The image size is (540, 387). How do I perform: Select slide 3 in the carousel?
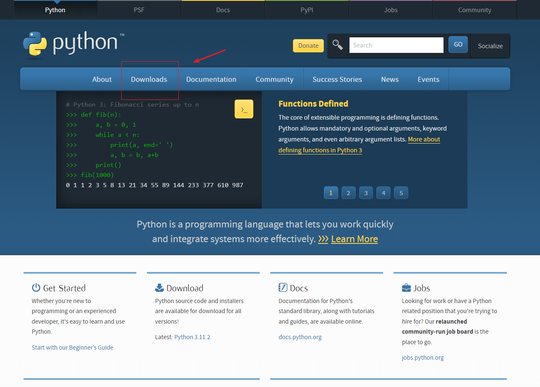(x=366, y=193)
